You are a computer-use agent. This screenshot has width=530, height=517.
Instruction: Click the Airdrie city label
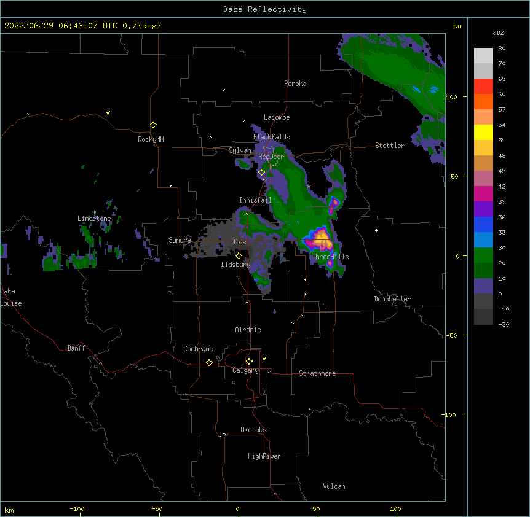tap(248, 330)
